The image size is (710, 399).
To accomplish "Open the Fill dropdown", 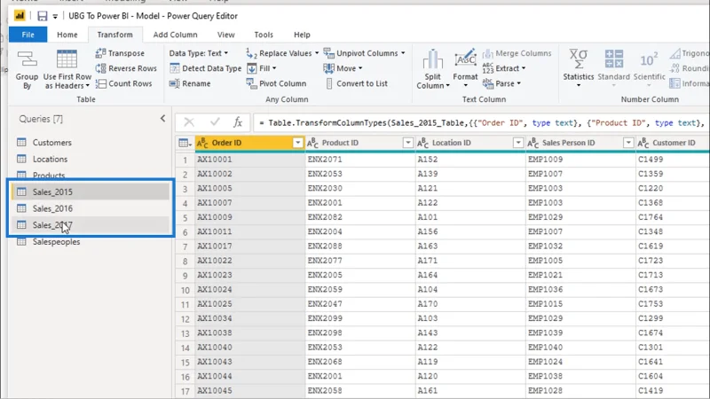I will click(262, 68).
